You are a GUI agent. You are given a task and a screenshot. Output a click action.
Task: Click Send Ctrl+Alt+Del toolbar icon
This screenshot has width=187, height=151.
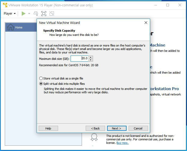coord(36,14)
